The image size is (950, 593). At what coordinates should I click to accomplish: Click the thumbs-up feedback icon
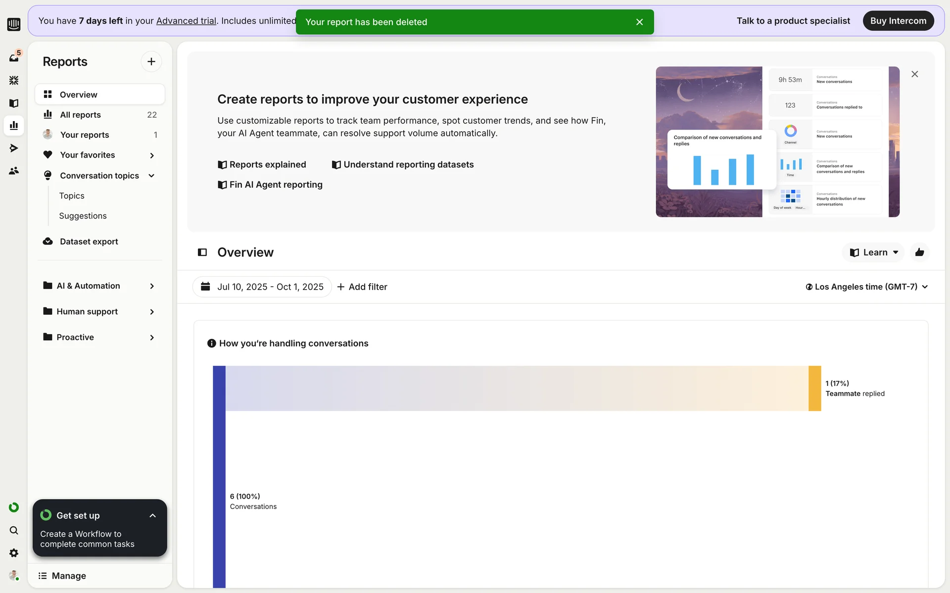pyautogui.click(x=919, y=253)
